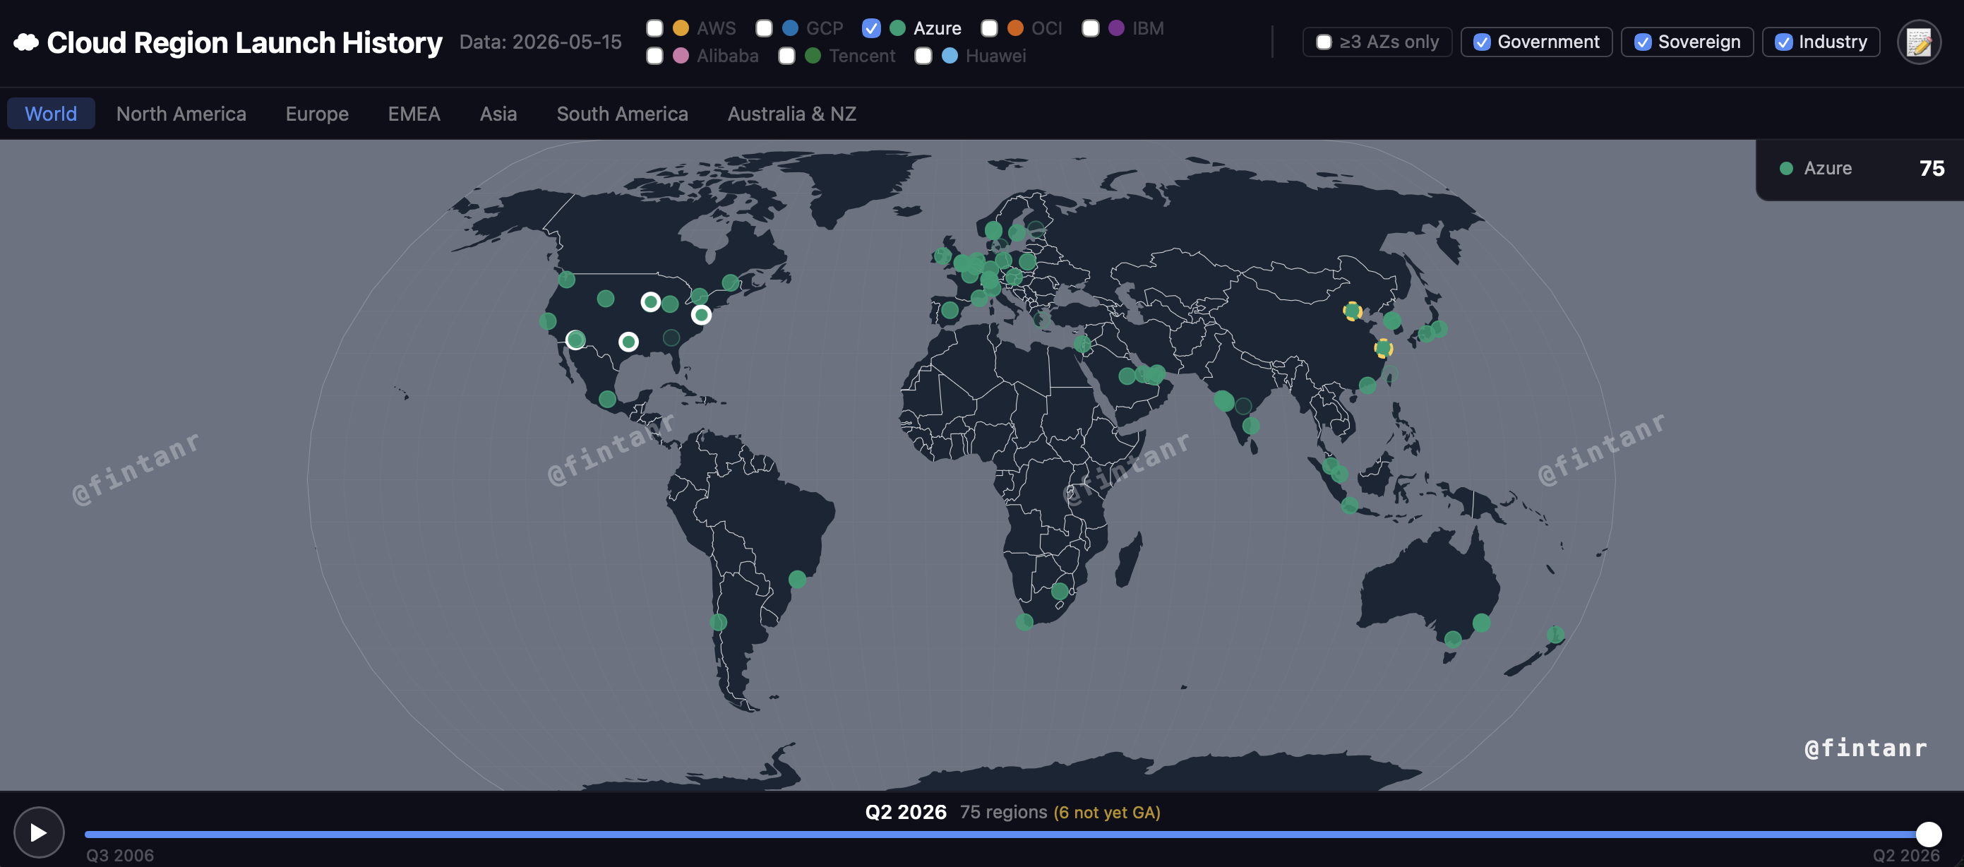Image resolution: width=1964 pixels, height=867 pixels.
Task: Click the "Cloud Region Launch History" title
Action: click(244, 42)
